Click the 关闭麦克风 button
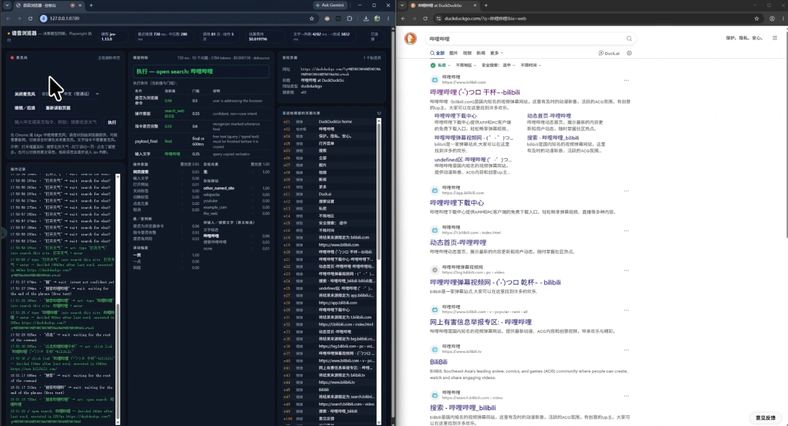The width and height of the screenshot is (788, 426). pyautogui.click(x=25, y=94)
